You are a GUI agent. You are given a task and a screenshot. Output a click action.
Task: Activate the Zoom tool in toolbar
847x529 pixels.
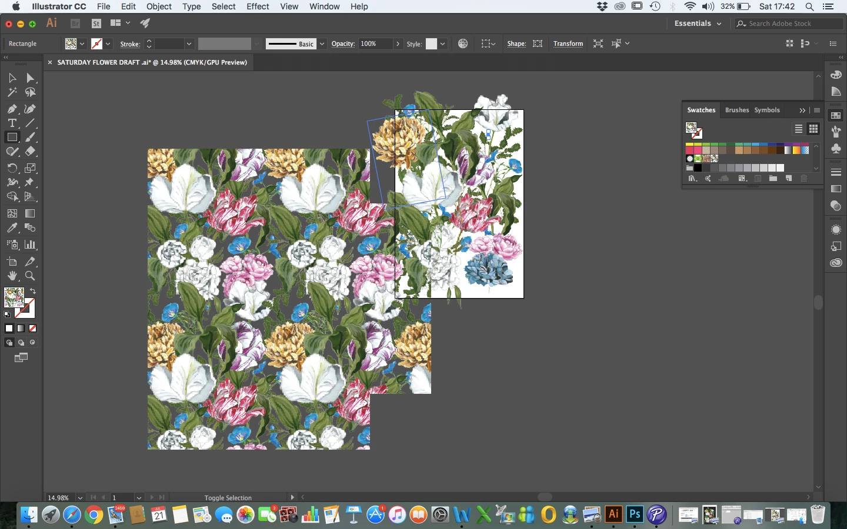30,276
